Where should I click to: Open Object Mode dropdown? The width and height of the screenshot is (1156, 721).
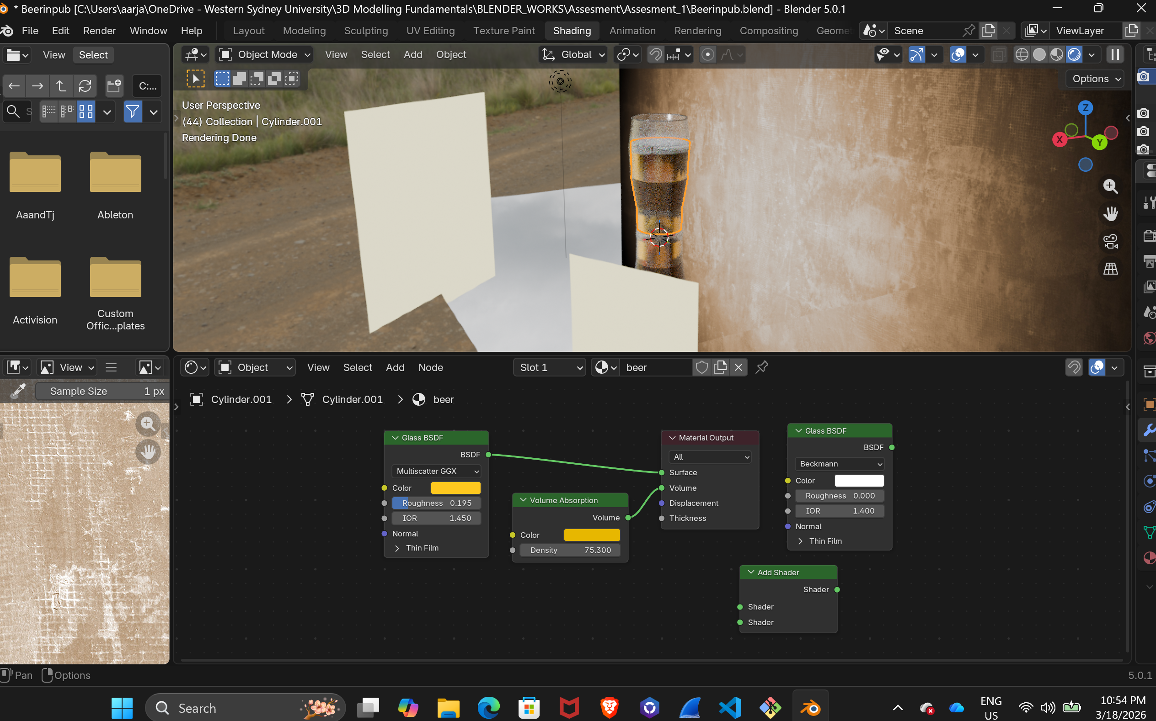265,55
